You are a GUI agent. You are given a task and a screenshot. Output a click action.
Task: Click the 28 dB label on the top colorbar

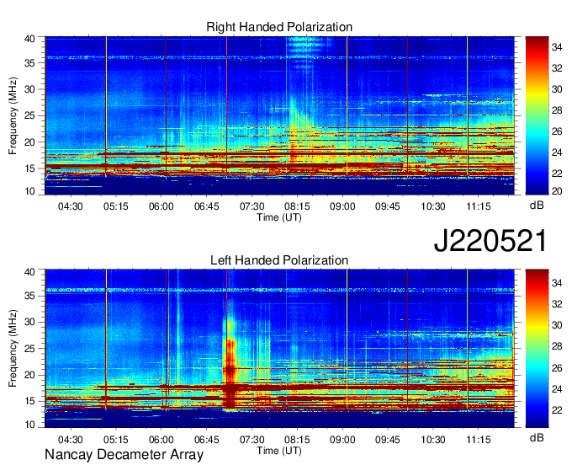click(x=557, y=110)
